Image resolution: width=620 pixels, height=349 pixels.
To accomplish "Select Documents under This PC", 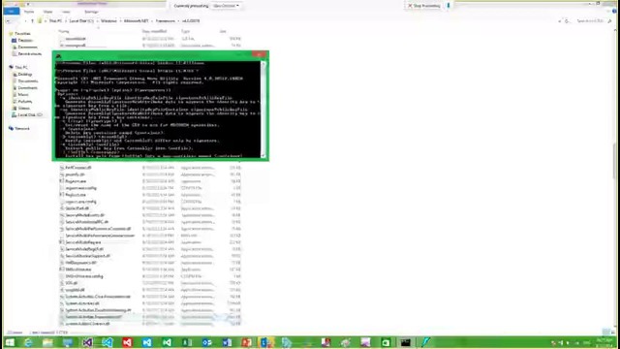I will pyautogui.click(x=27, y=81).
